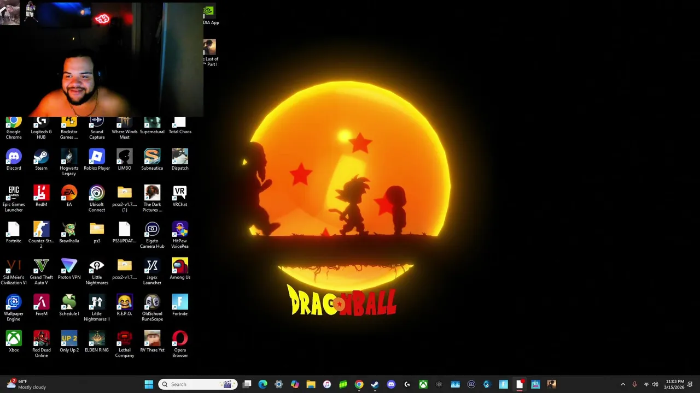Open the Where Winds Meet shortcut

coord(124,128)
